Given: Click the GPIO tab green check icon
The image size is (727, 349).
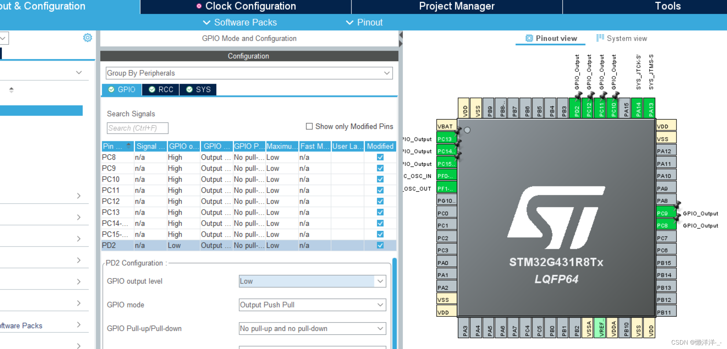Looking at the screenshot, I should pos(111,90).
